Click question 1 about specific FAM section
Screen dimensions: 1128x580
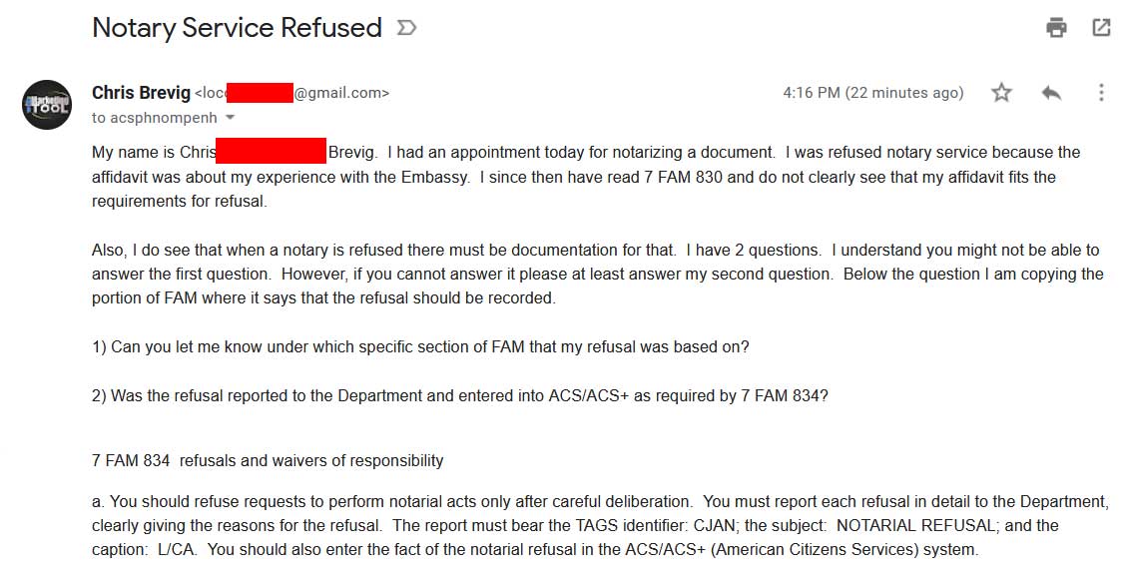coord(420,346)
